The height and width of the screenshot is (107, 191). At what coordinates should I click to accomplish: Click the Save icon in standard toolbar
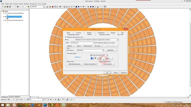point(7,7)
